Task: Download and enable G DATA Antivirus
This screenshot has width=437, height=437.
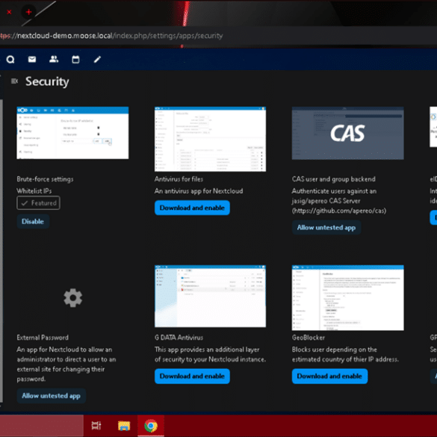Action: 192,376
